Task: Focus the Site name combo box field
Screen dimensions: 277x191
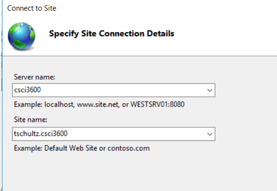Action: coord(114,134)
